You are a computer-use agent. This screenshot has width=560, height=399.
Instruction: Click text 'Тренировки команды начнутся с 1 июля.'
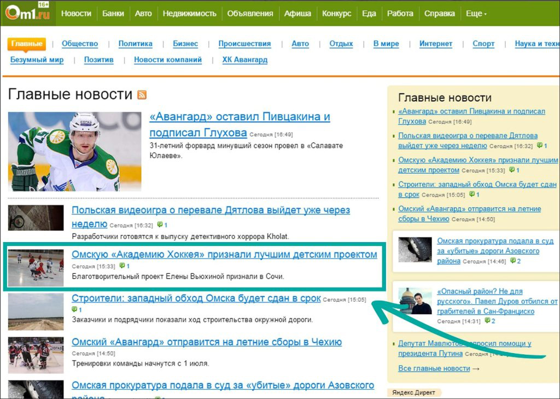141,363
